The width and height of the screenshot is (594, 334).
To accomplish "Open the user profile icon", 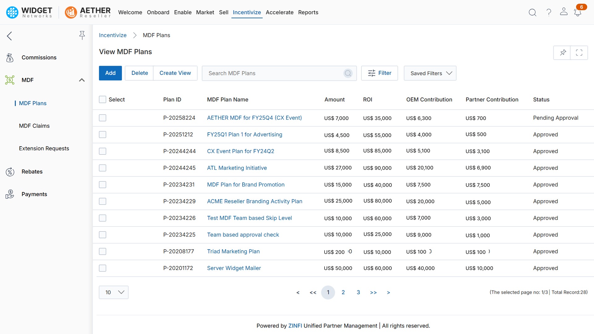I will 564,12.
